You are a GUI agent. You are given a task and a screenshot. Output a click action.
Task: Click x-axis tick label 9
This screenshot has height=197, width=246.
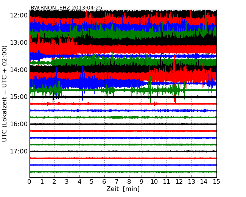tap(142, 182)
